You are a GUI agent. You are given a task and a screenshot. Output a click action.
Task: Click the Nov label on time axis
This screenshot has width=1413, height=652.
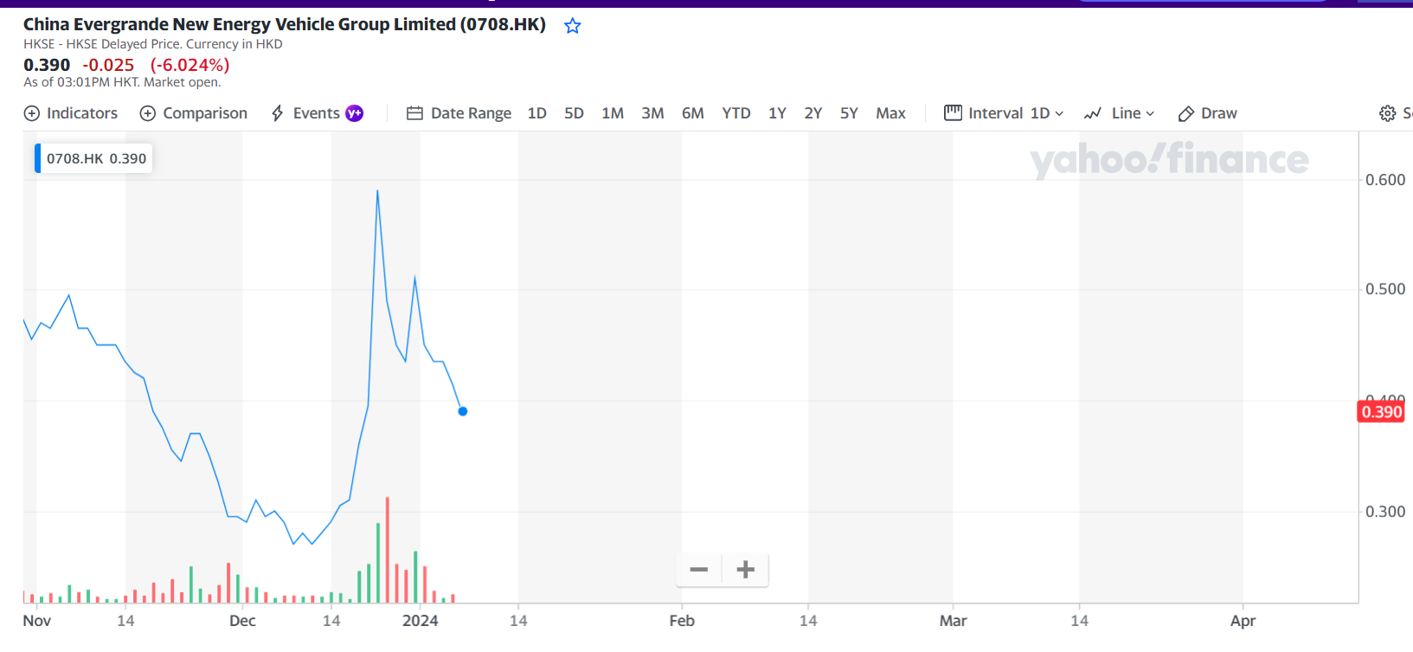point(37,621)
